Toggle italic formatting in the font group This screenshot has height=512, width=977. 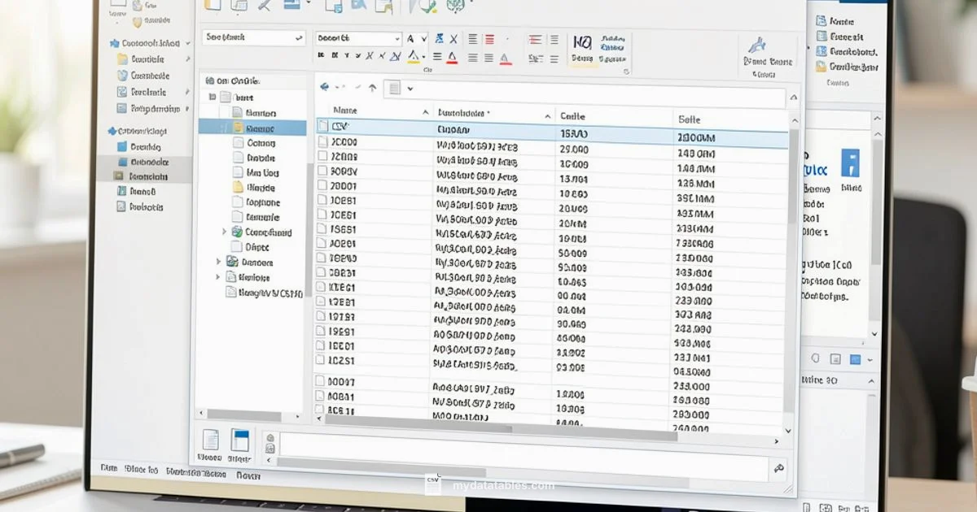click(x=335, y=55)
